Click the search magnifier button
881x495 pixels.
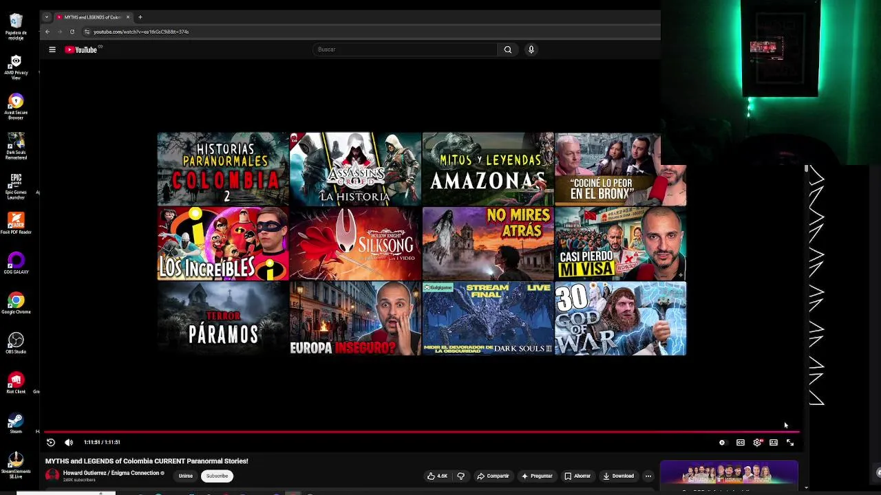tap(508, 49)
